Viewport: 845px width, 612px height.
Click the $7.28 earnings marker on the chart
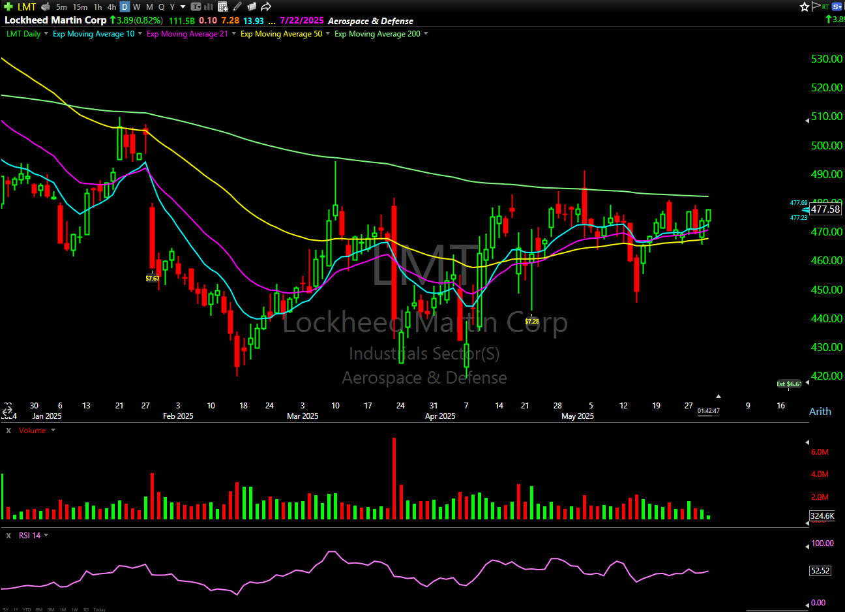pos(532,322)
